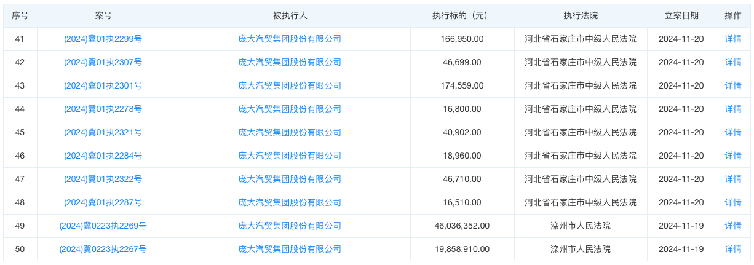Click the 案号 column header
Screen dimensions: 754x265
(x=103, y=15)
